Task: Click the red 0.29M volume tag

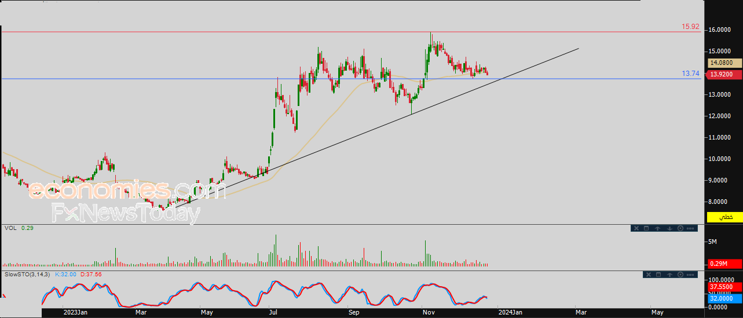Action: click(724, 264)
